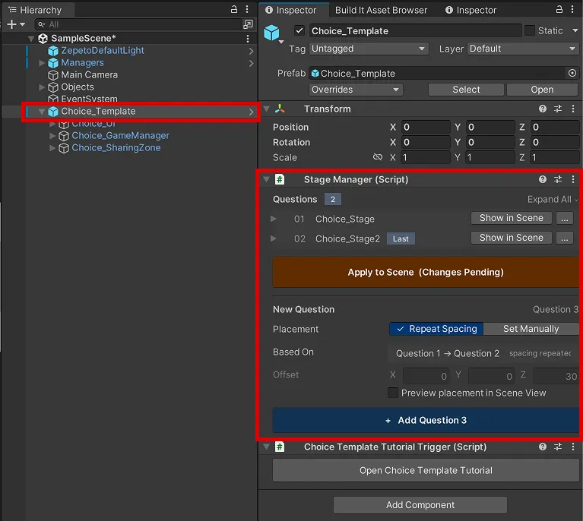Expand Choice_SharingZone in Hierarchy
Viewport: 583px width, 521px height.
tap(52, 148)
